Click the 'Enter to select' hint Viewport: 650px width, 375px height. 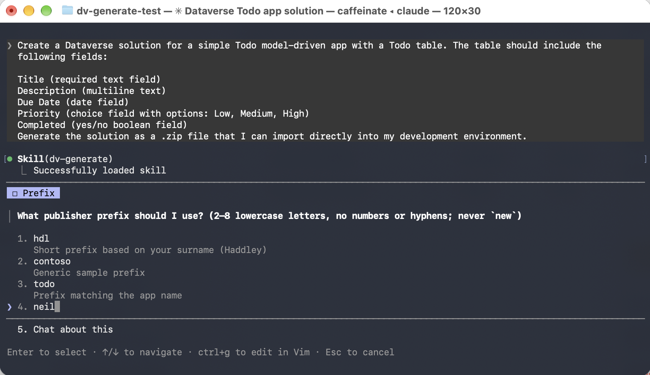pos(47,352)
